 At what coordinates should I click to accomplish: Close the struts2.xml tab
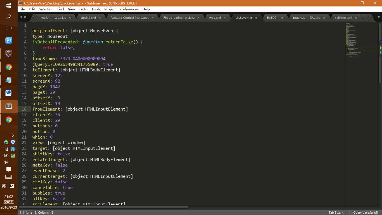pyautogui.click(x=100, y=18)
